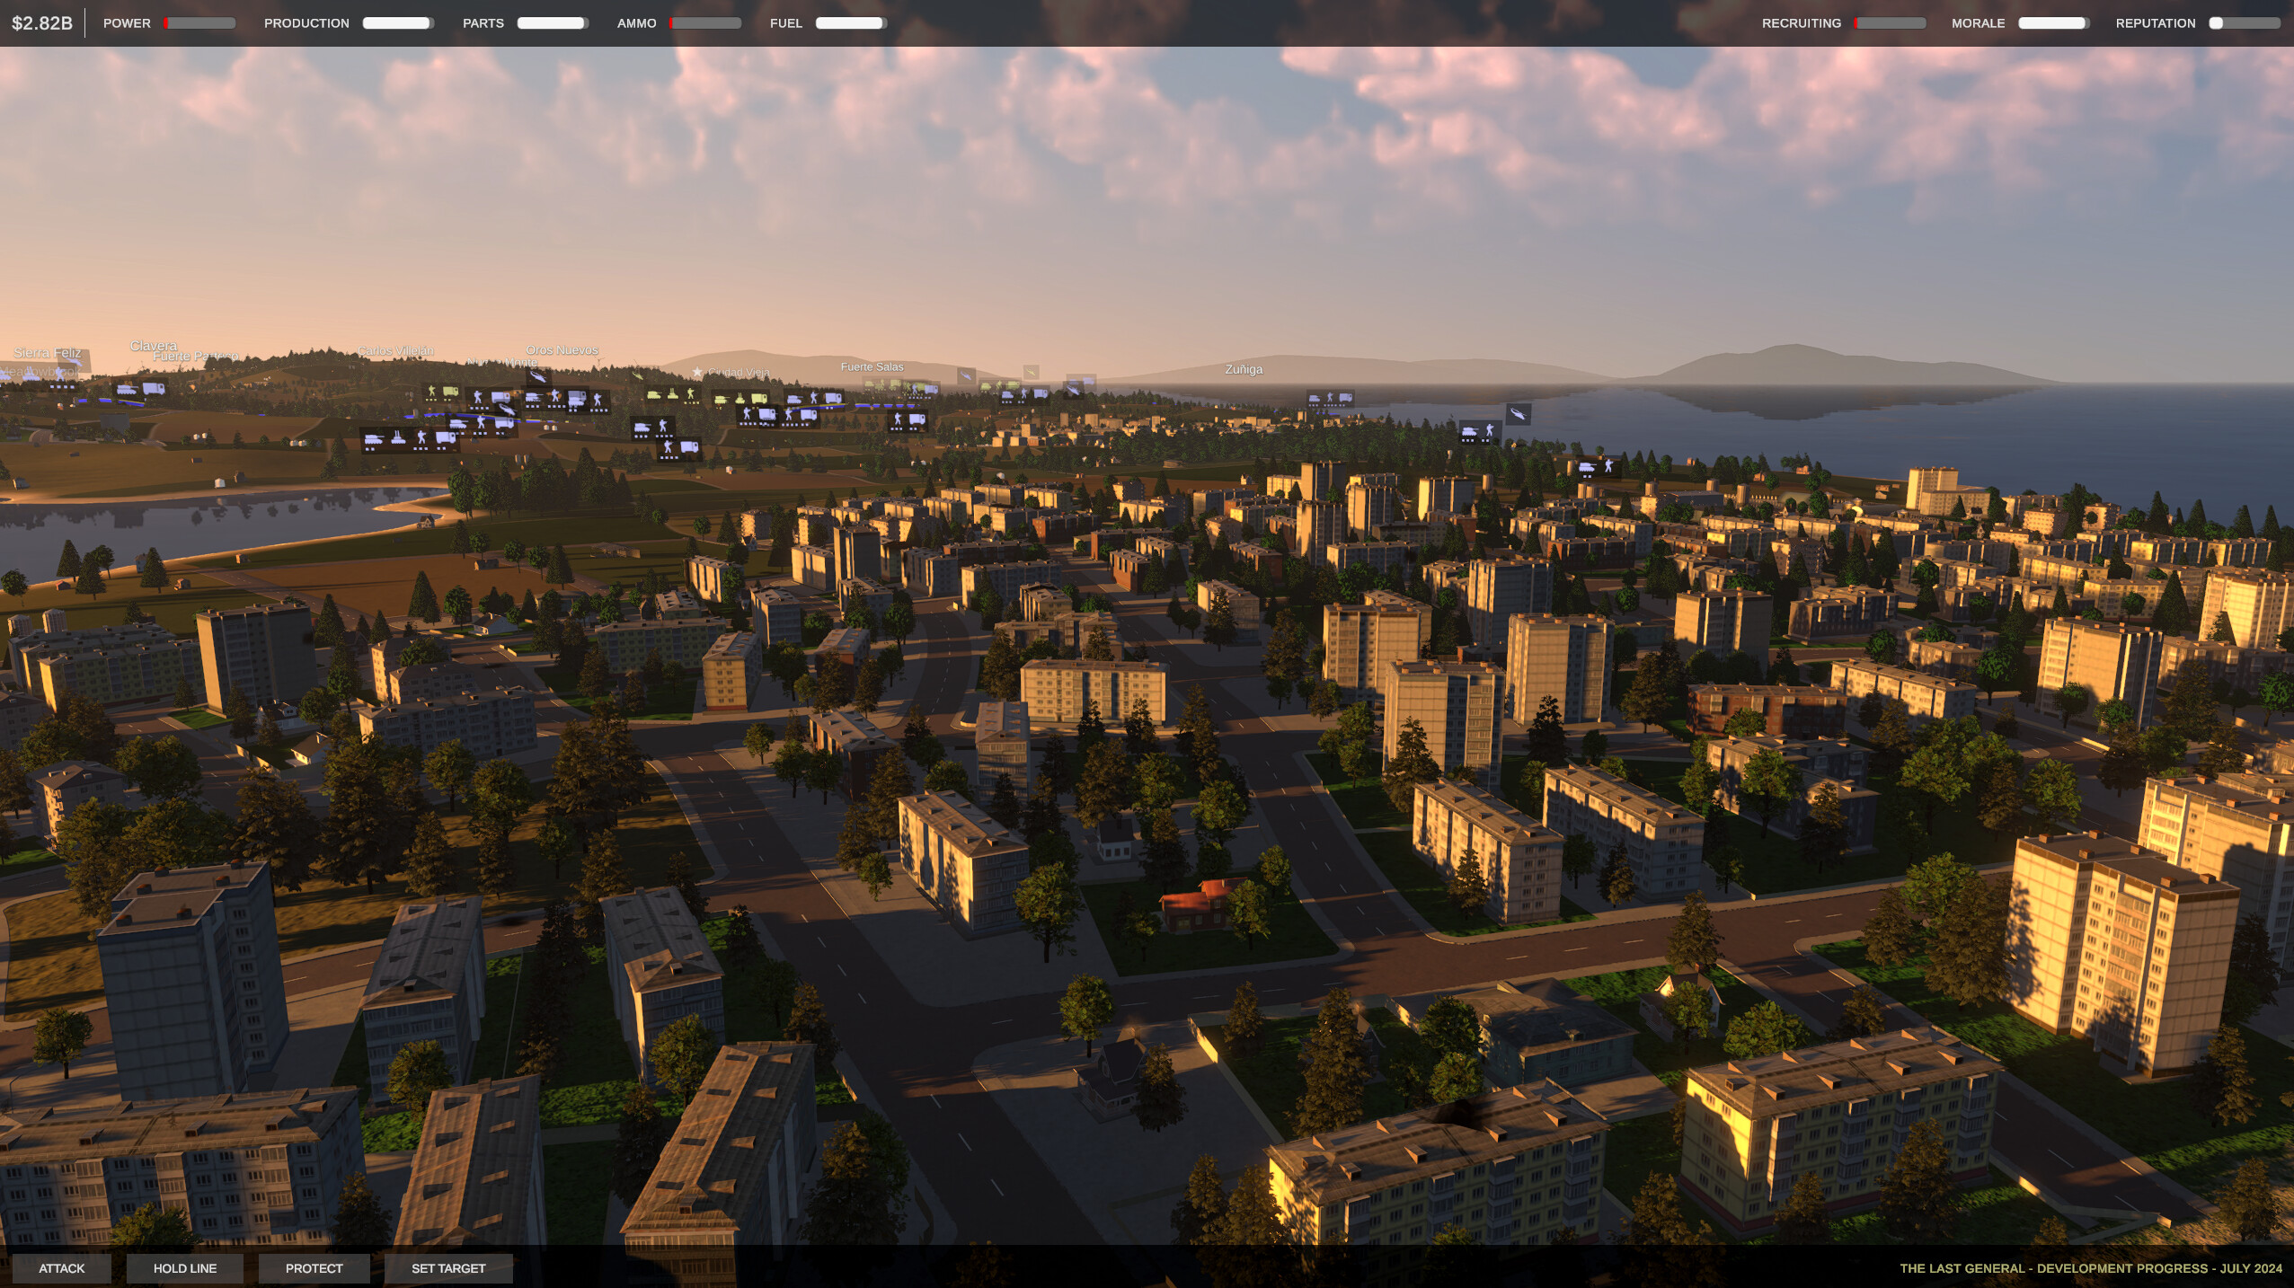Open SET TARGET mode

448,1268
